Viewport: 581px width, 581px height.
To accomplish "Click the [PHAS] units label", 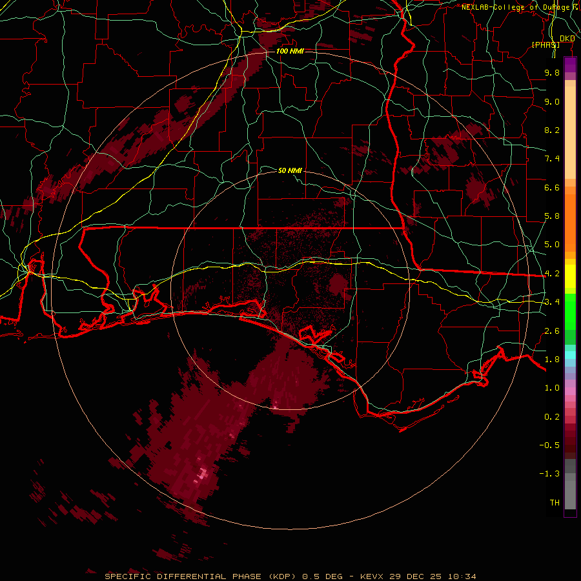I will click(x=545, y=45).
